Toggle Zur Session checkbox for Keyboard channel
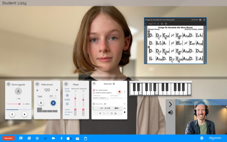The image size is (227, 142). coord(83,112)
